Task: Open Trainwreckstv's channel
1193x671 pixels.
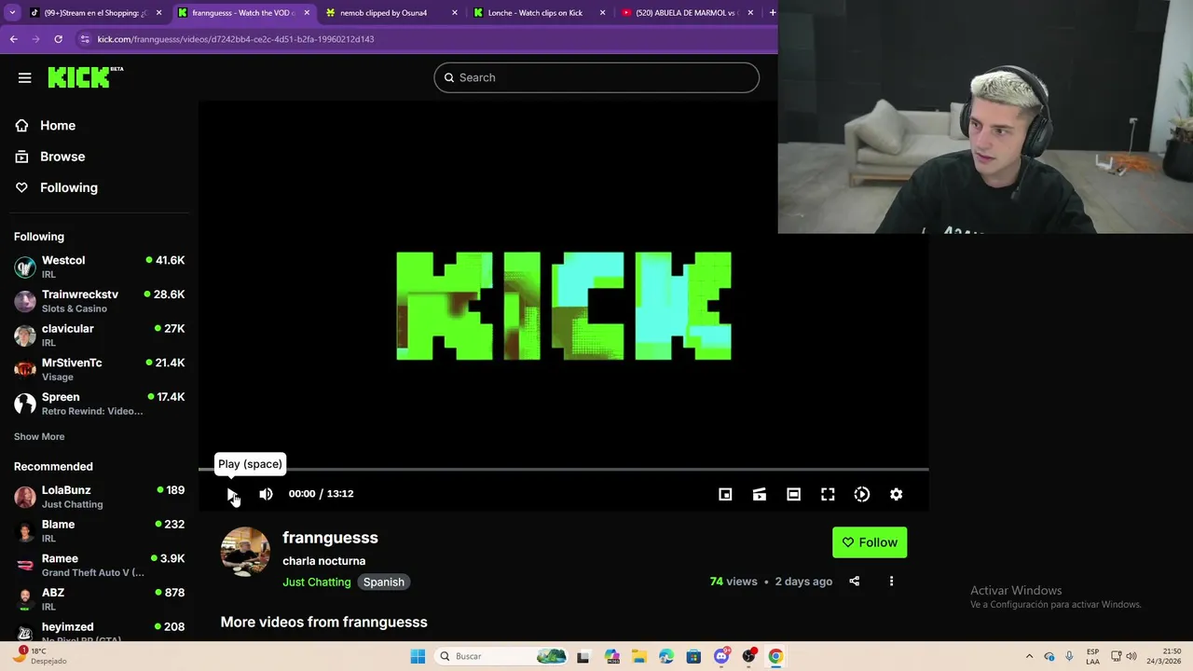Action: [100, 301]
